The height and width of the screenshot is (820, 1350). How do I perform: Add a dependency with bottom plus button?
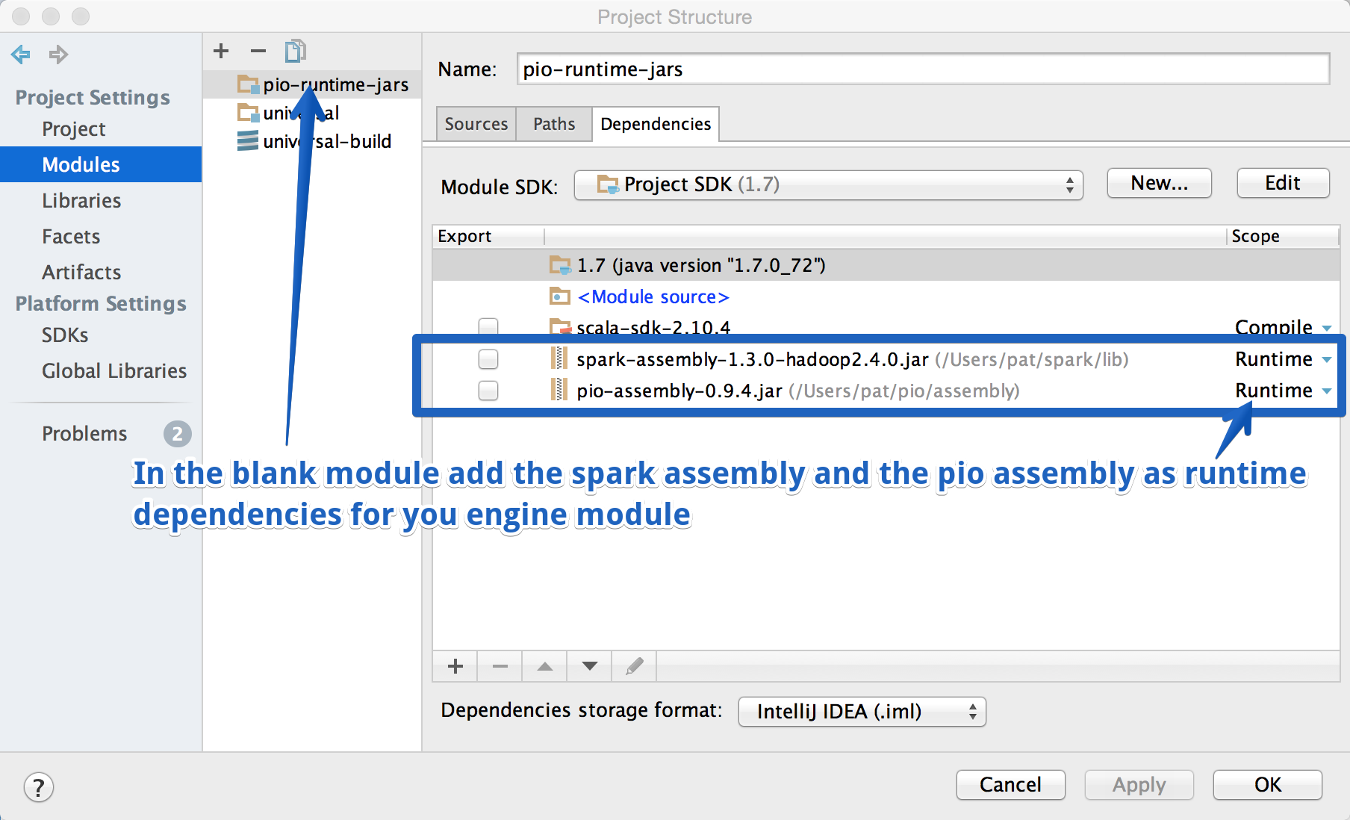coord(455,666)
